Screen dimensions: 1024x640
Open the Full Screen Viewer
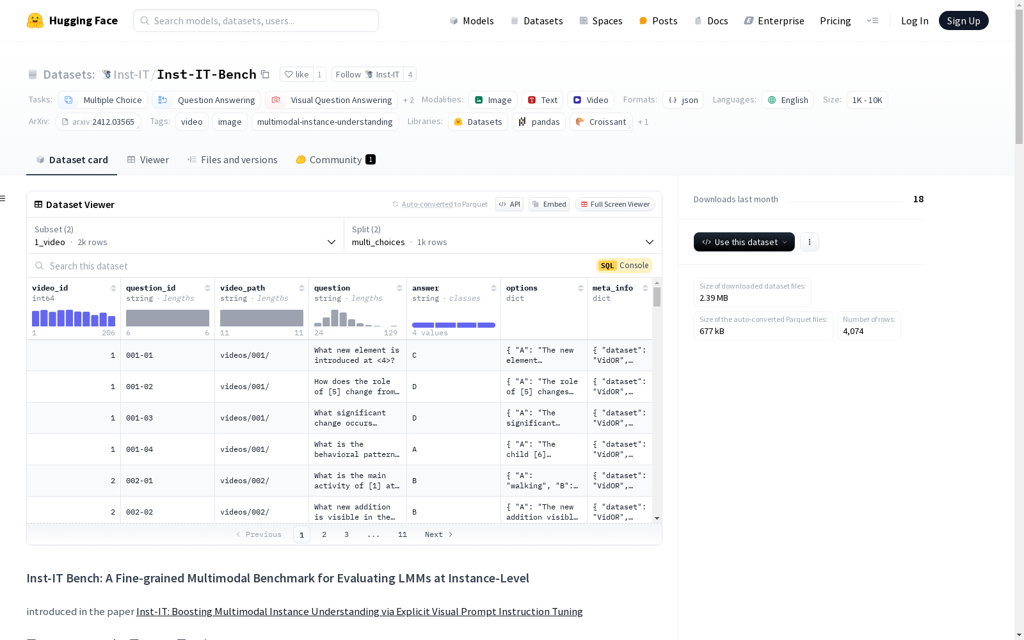[614, 204]
